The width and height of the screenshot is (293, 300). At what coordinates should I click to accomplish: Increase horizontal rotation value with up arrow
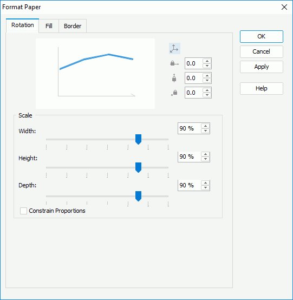pyautogui.click(x=207, y=61)
